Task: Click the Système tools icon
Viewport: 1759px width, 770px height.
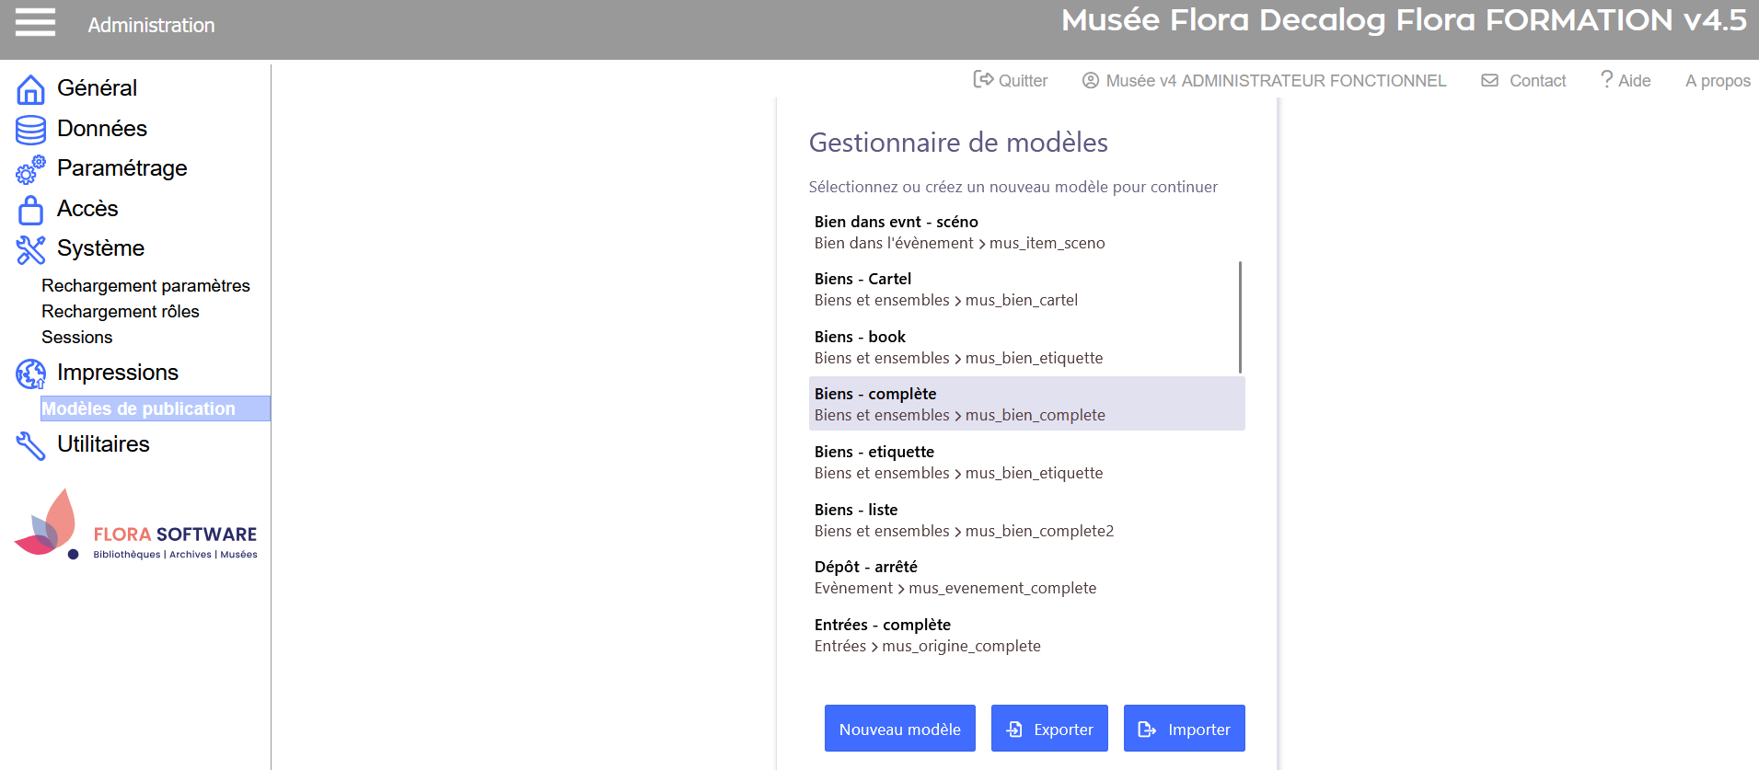Action: pyautogui.click(x=30, y=249)
